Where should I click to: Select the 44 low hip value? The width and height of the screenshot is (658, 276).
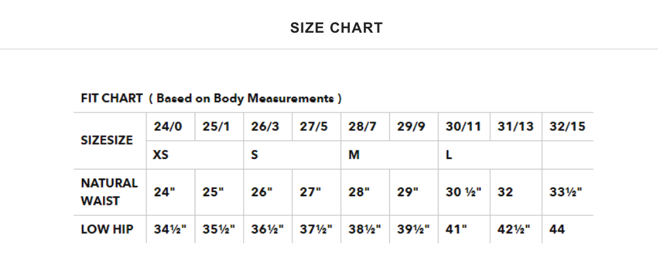click(557, 229)
